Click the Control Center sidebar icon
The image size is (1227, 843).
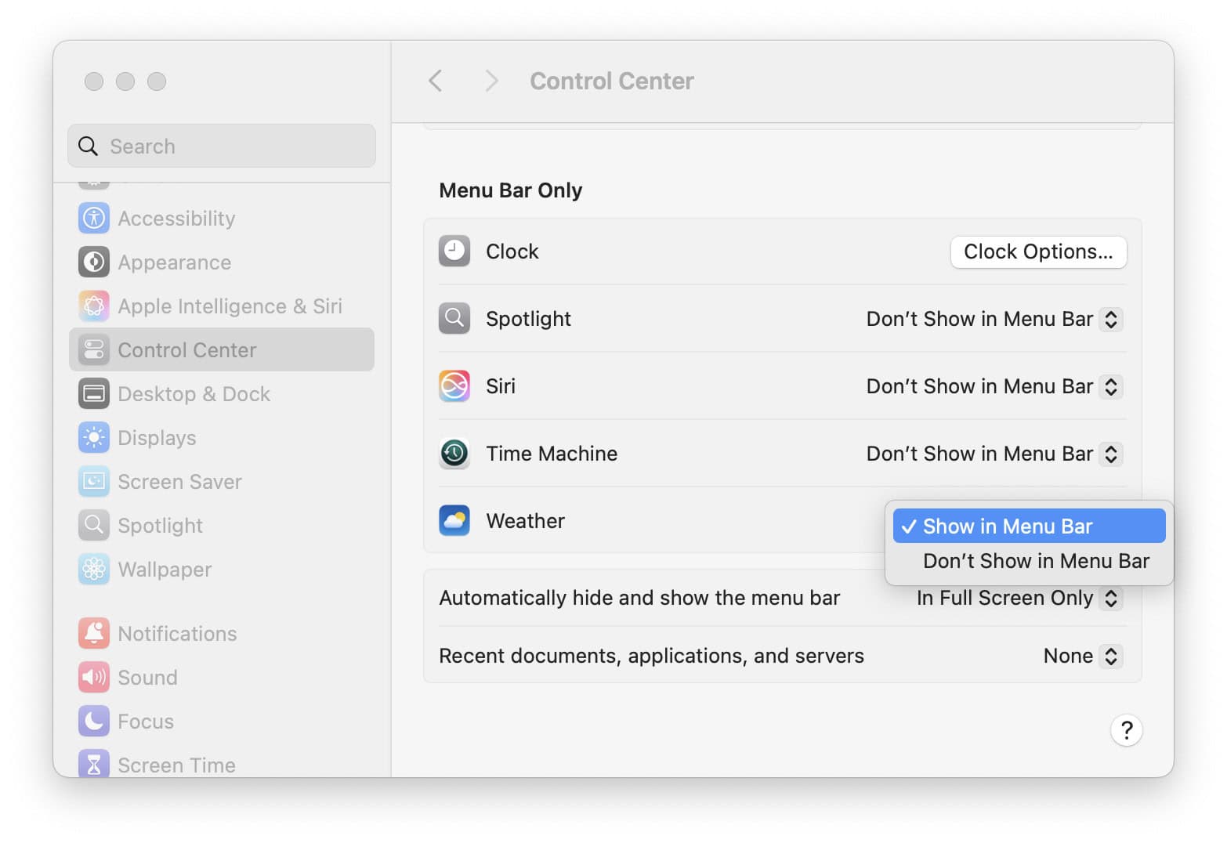click(93, 350)
